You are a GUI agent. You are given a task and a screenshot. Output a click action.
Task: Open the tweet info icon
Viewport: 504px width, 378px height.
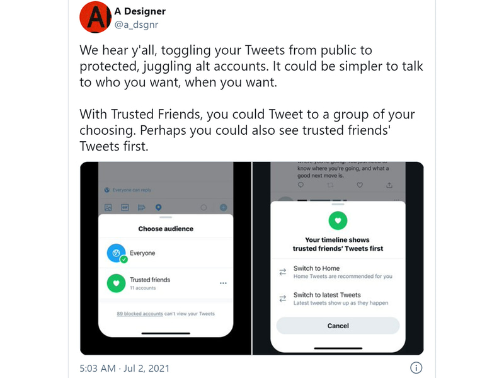click(x=416, y=368)
